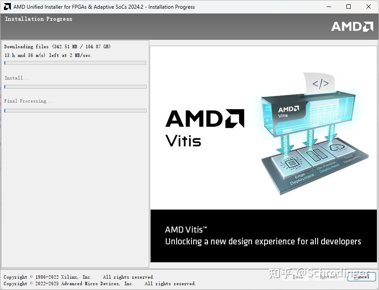Click the AMD logo in the header banner
379x290 pixels.
click(352, 27)
